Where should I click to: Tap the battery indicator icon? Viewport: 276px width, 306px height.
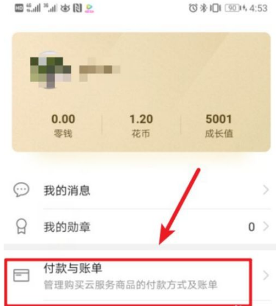tap(234, 8)
